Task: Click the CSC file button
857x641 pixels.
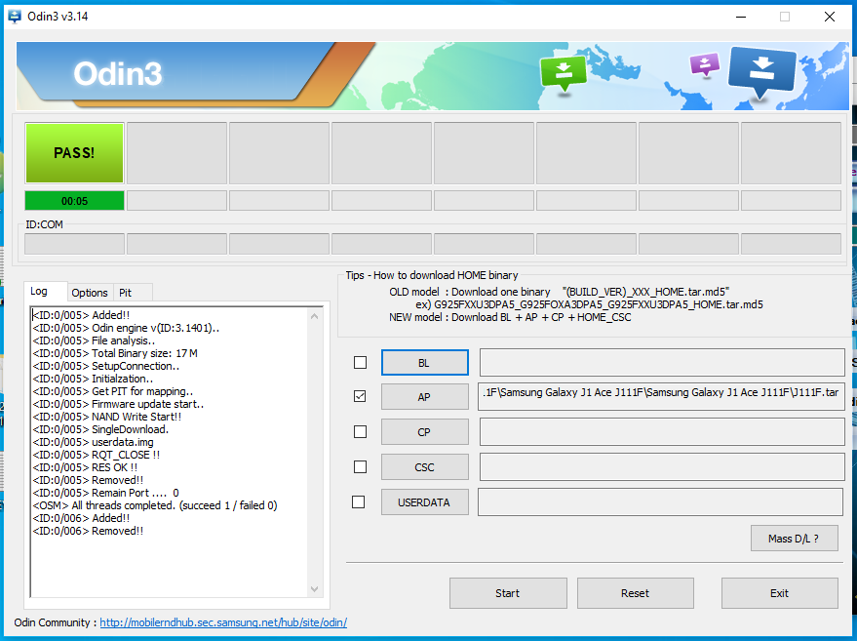Action: [x=425, y=467]
